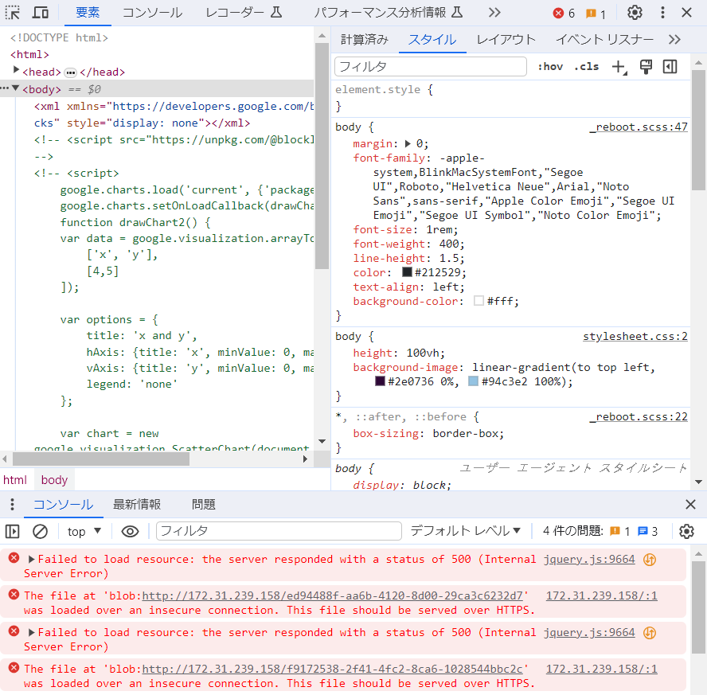Activate the inspect element picker icon
This screenshot has height=695, width=707.
click(14, 13)
